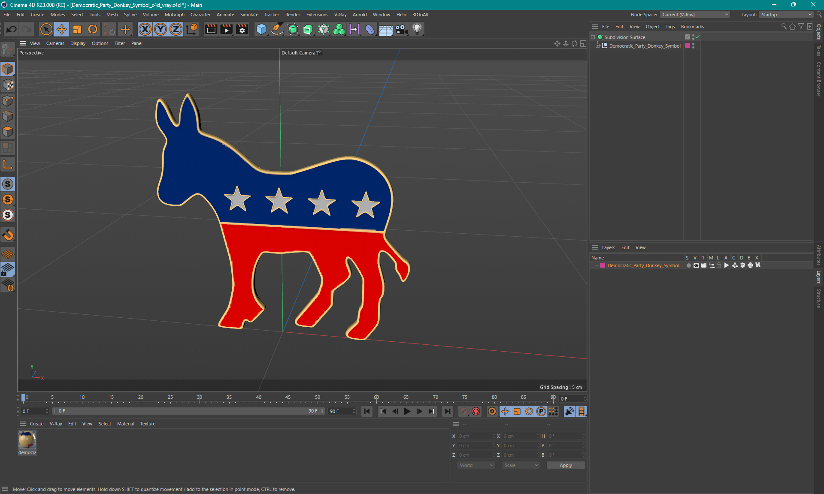
Task: Click the pink layer swatch on object
Action: [688, 45]
